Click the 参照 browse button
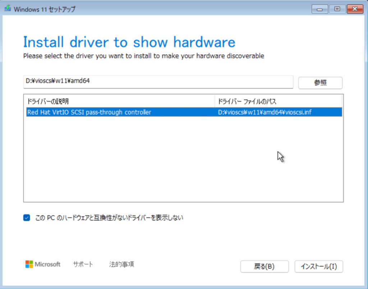 (320, 82)
